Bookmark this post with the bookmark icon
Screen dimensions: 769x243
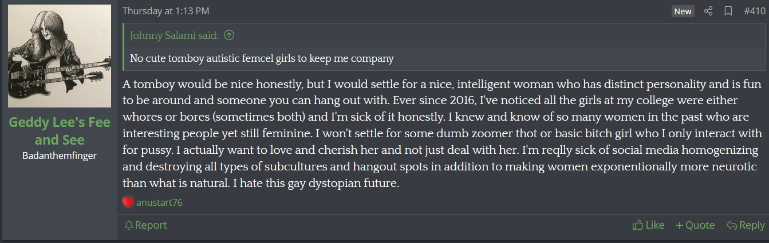coord(728,11)
